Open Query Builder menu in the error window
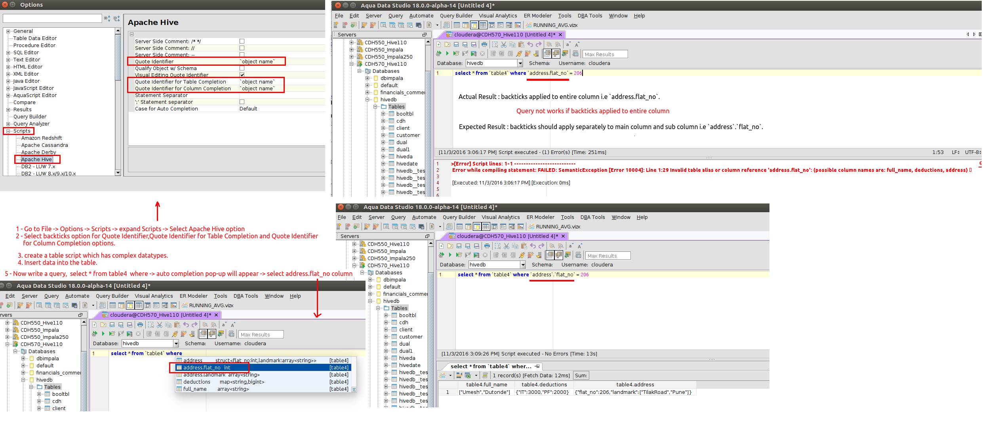This screenshot has height=422, width=994. click(x=456, y=16)
